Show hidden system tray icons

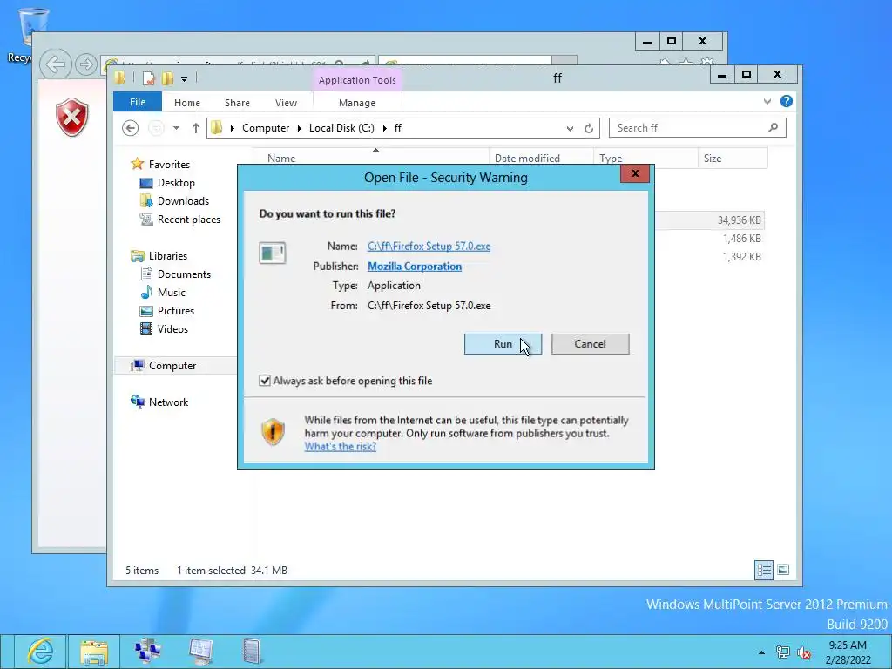tap(761, 652)
